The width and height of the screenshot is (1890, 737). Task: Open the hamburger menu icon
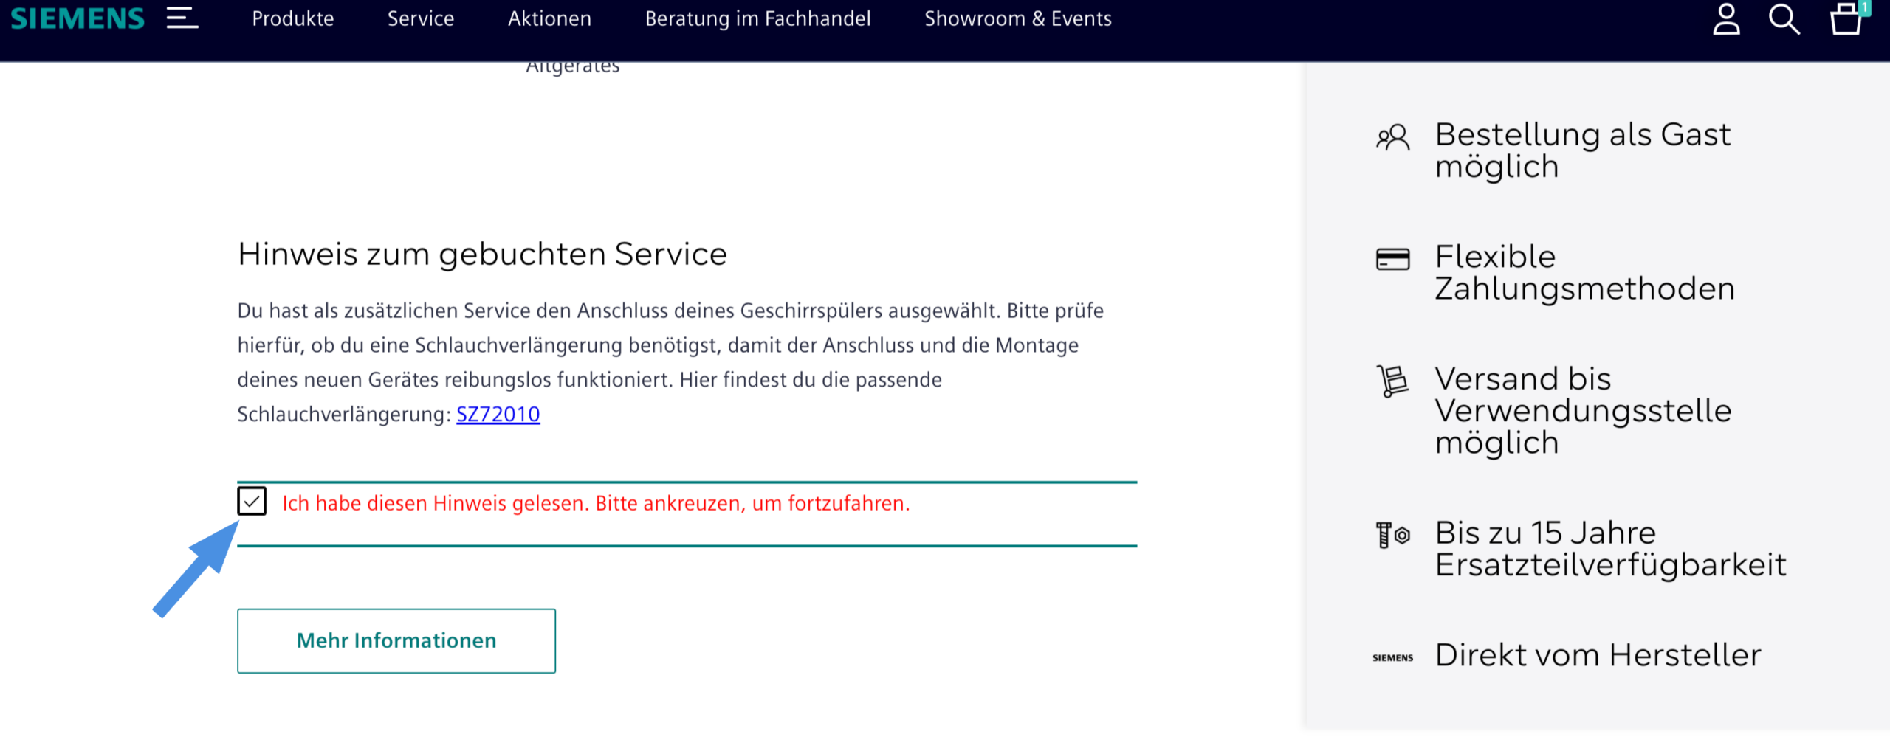(x=182, y=18)
